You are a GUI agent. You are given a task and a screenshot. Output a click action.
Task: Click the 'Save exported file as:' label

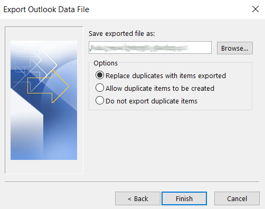(121, 33)
